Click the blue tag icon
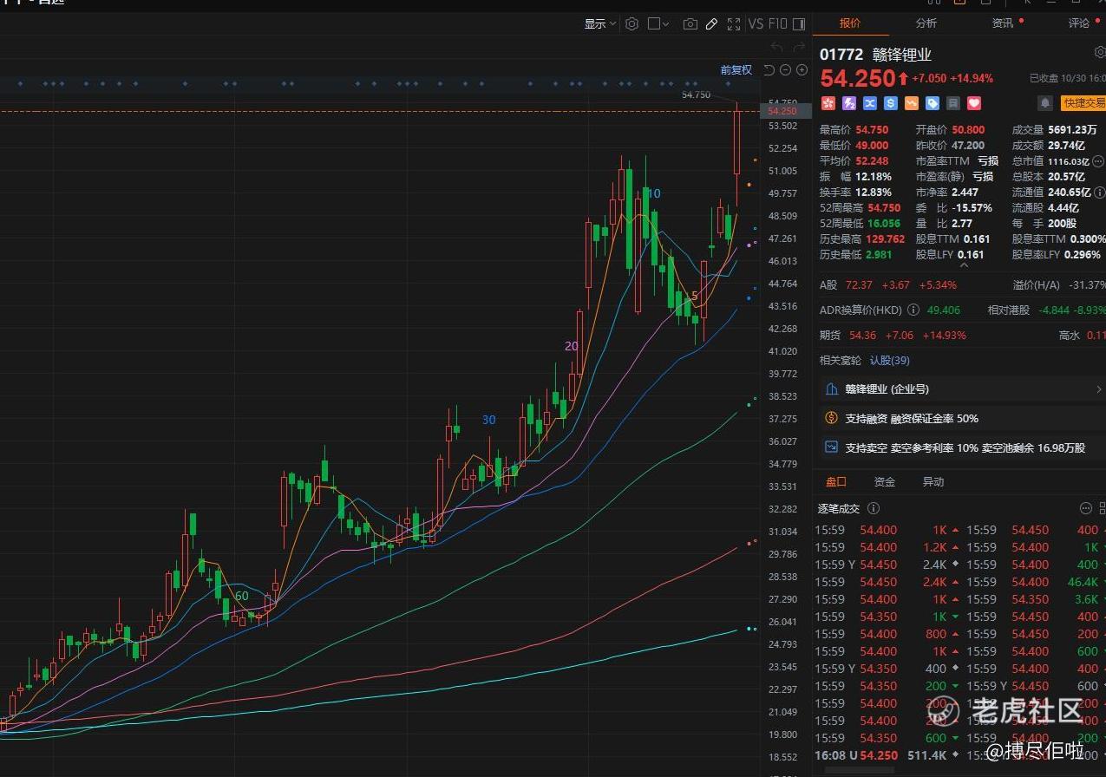The height and width of the screenshot is (777, 1106). (932, 103)
